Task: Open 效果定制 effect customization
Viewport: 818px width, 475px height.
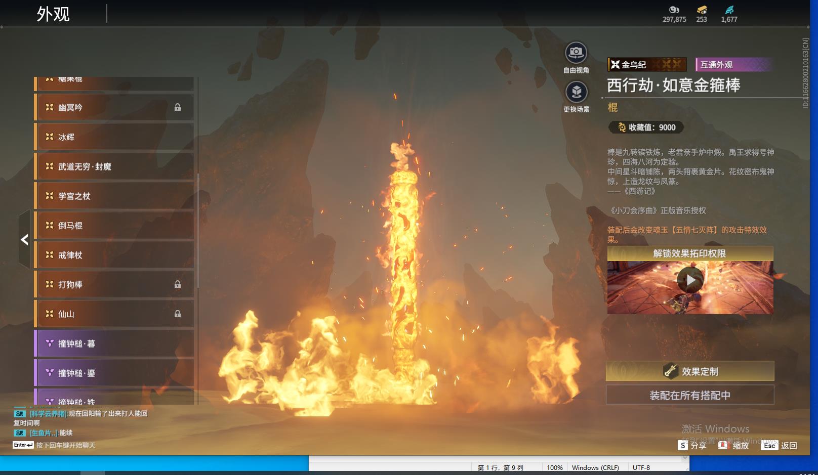Action: point(690,371)
